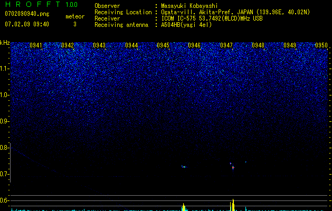This screenshot has height=211, width=332.
Task: Click the meteor count label
Action: tap(75, 16)
